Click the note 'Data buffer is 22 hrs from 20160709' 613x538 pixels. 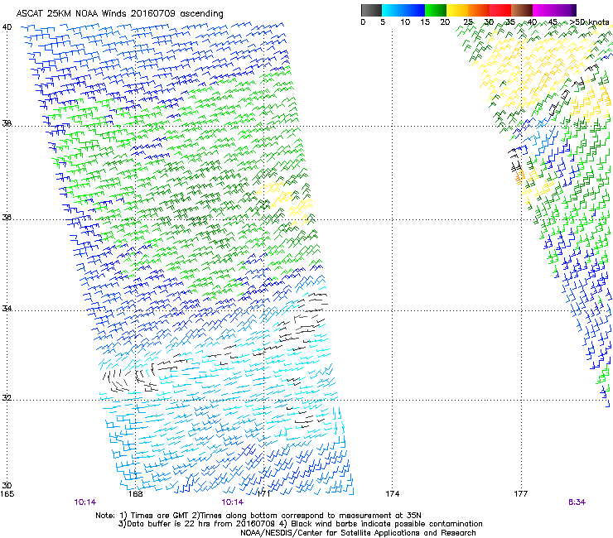(x=200, y=524)
